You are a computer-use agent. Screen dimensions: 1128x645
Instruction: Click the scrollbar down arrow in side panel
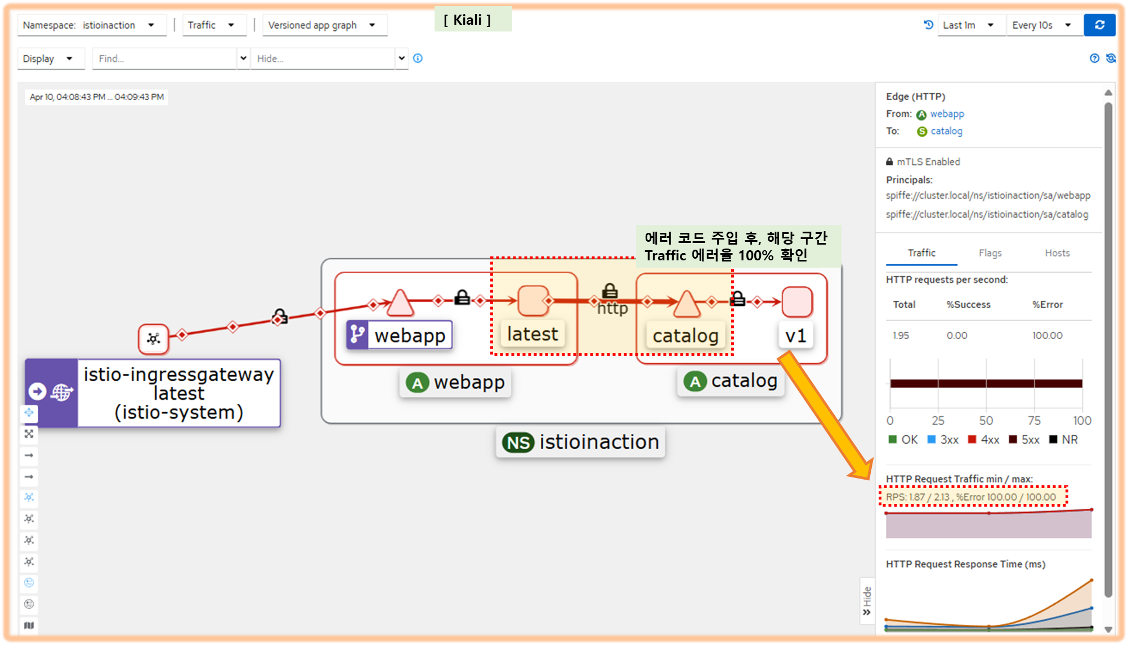1108,629
